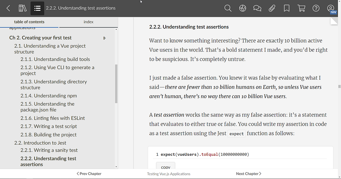Open the shopping cart icon

point(301,8)
